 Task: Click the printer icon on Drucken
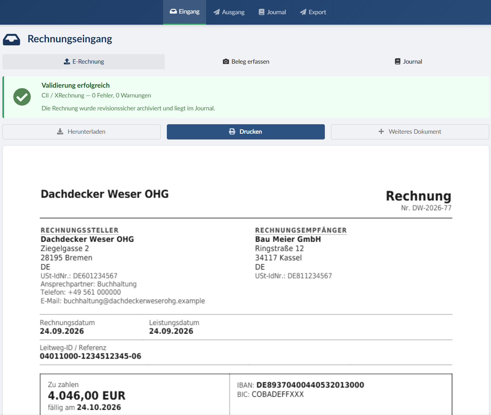click(x=232, y=132)
